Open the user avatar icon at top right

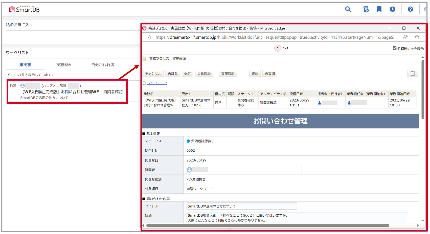[425, 9]
